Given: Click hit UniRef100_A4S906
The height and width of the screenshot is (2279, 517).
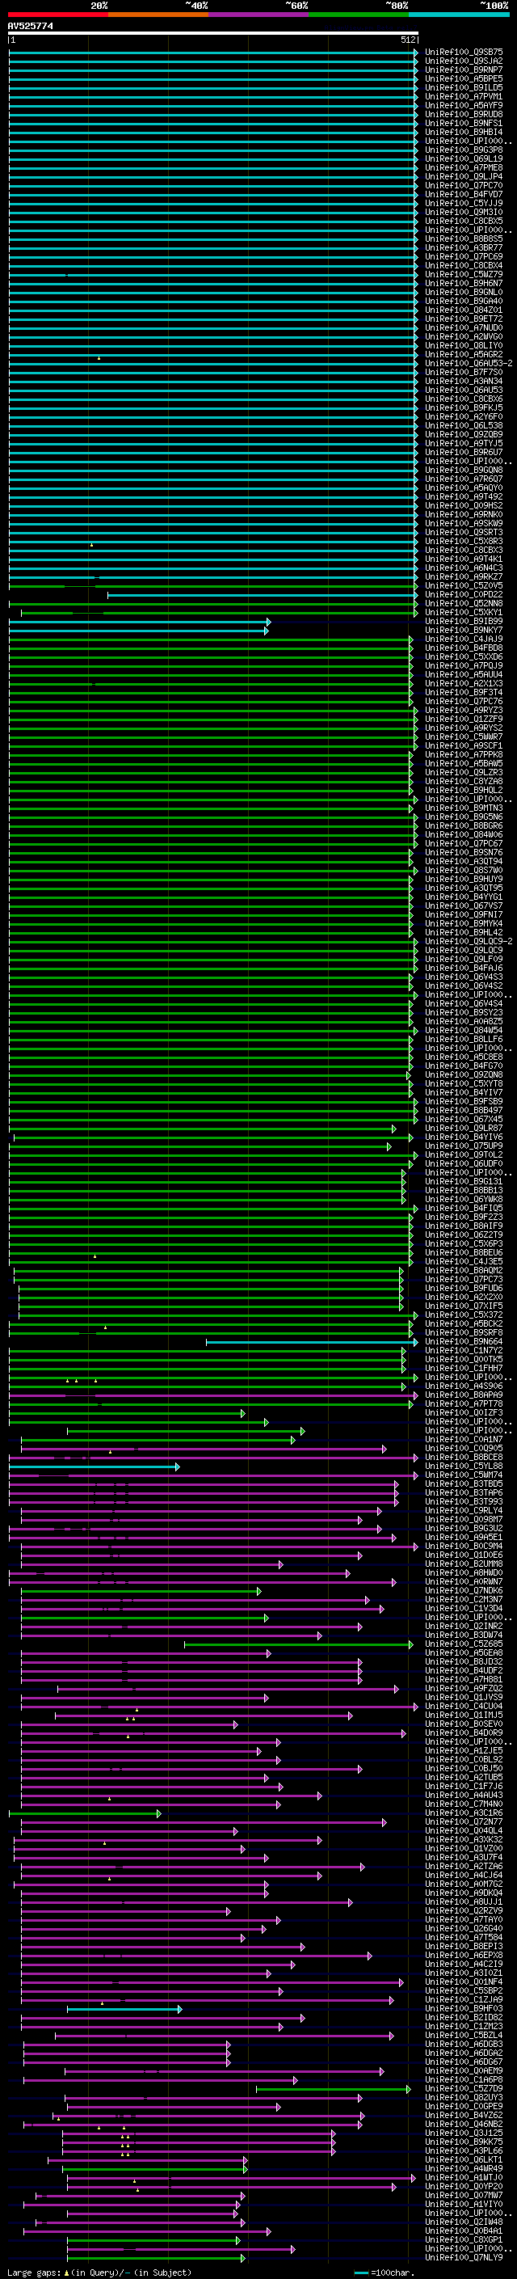Looking at the screenshot, I should (464, 1386).
